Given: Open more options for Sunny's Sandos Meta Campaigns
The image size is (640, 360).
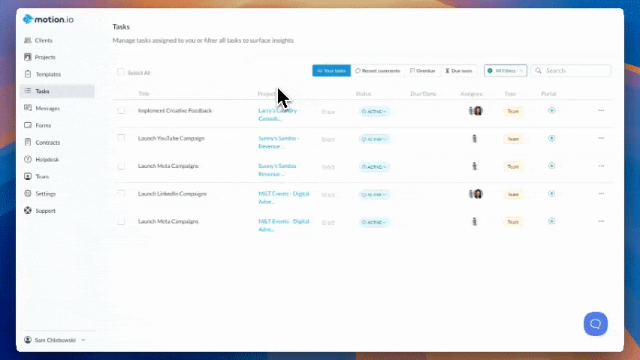Looking at the screenshot, I should pyautogui.click(x=601, y=166).
